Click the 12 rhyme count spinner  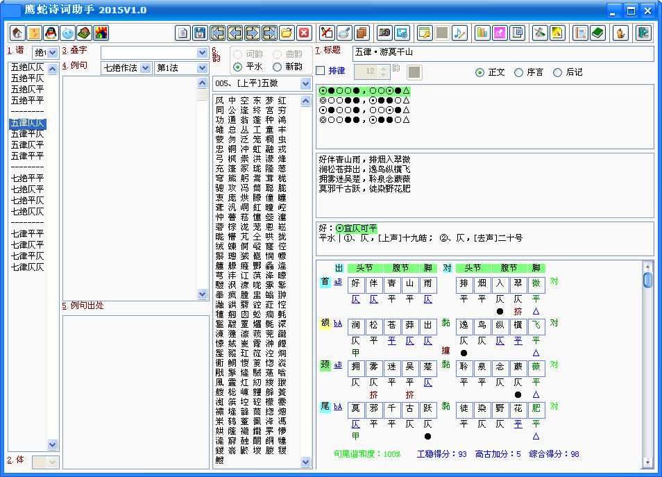pyautogui.click(x=371, y=72)
